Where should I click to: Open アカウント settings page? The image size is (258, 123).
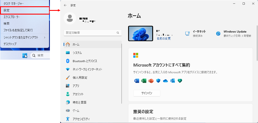[93, 94]
